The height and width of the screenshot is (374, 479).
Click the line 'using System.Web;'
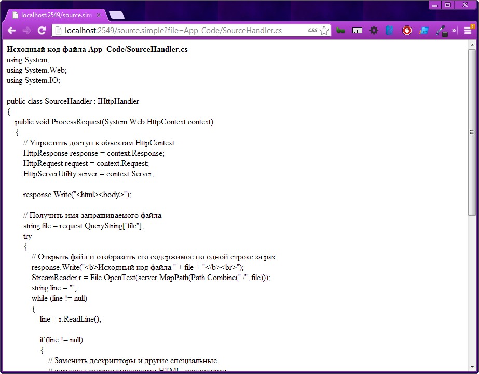click(x=37, y=70)
